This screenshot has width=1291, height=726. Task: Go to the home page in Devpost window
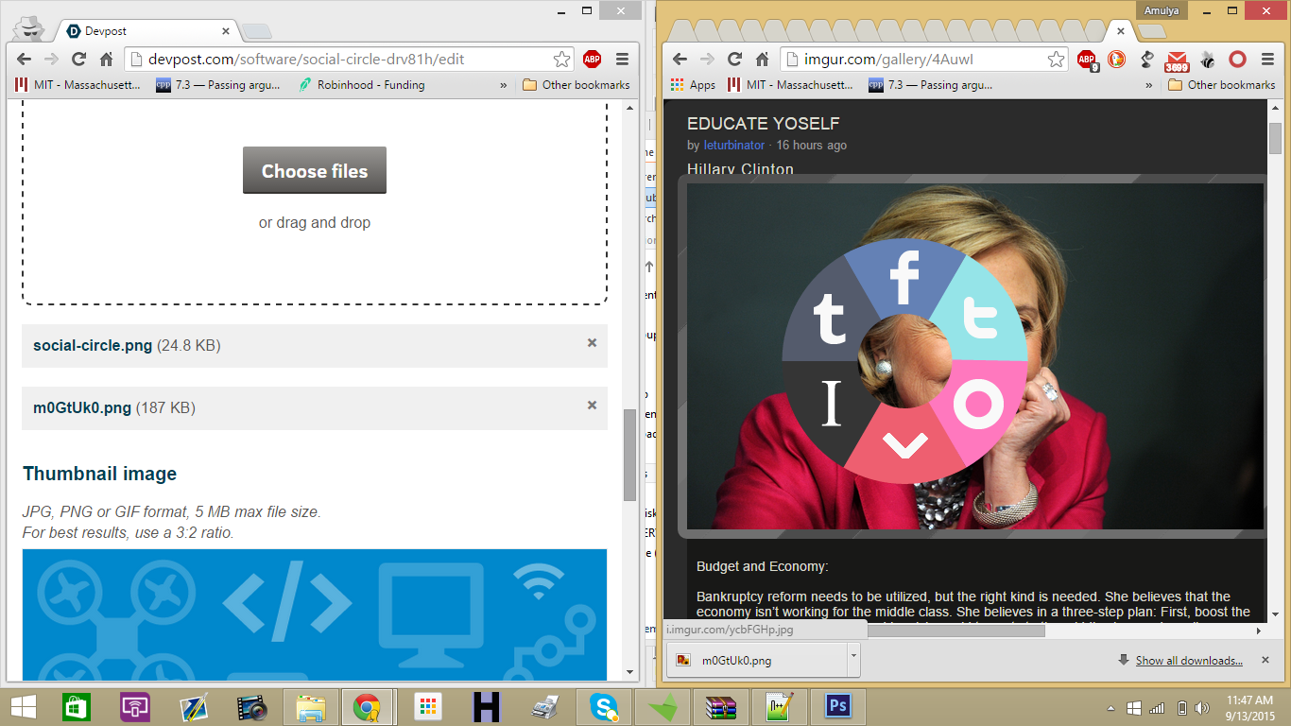[106, 59]
